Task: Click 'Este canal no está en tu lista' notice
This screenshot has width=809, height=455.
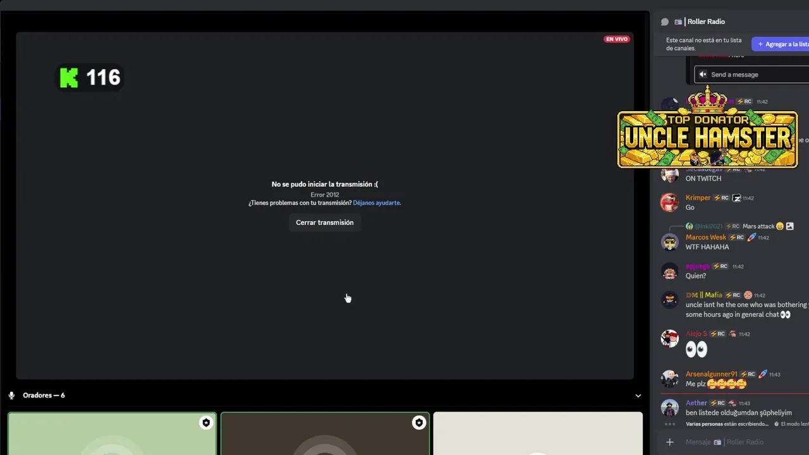Action: [x=703, y=44]
